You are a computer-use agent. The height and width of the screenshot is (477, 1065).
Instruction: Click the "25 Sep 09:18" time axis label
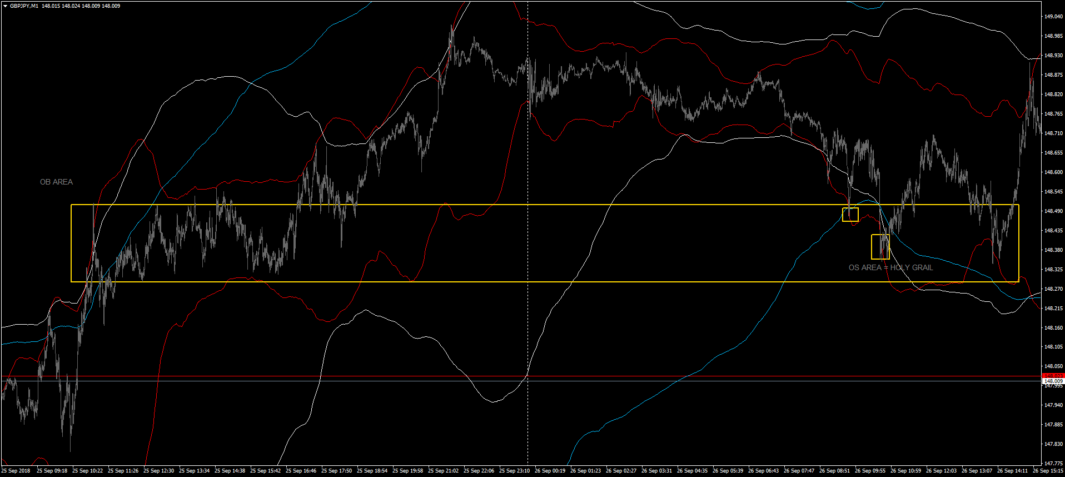[52, 471]
